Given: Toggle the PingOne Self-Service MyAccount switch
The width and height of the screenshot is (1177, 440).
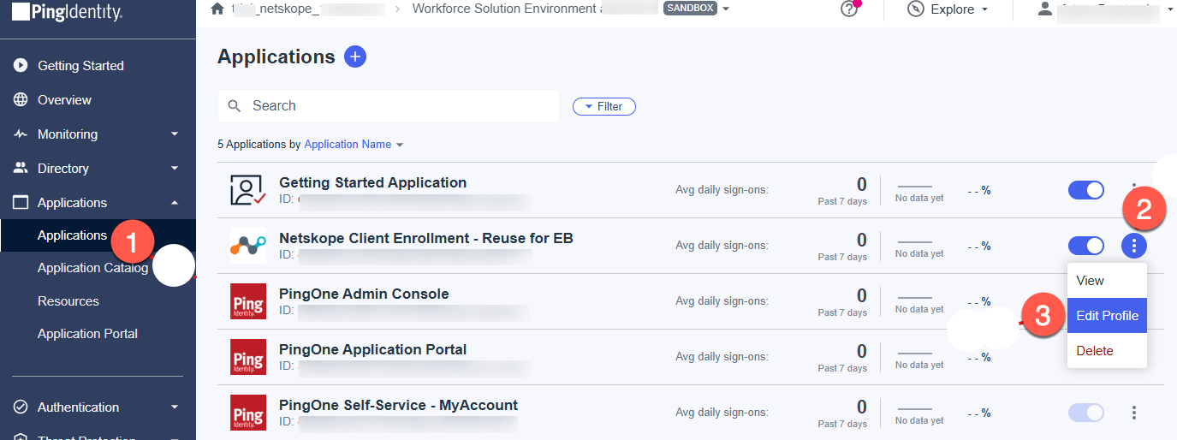Looking at the screenshot, I should [1086, 413].
